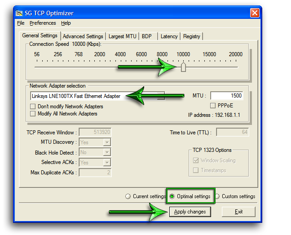Click the 56 speed scale label

pos(37,54)
